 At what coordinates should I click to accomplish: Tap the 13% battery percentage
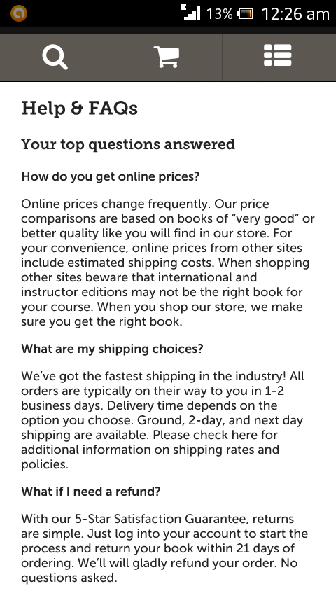coord(219,14)
